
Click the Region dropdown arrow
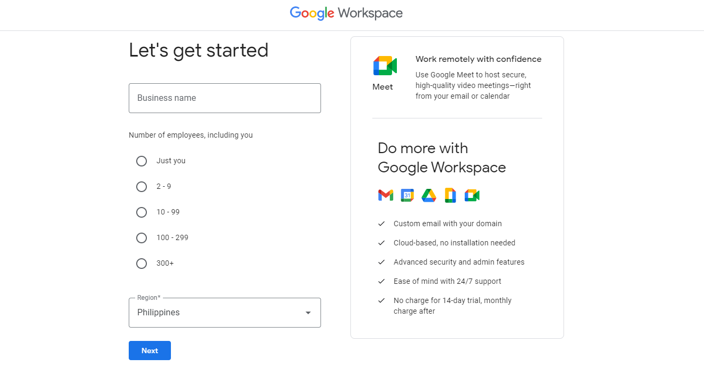pos(308,313)
